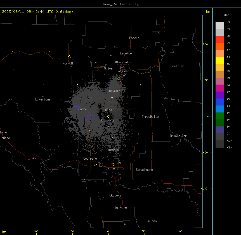Select the bright yellow 54–51 dBZ swatch
This screenshot has height=235, width=241.
(220, 60)
